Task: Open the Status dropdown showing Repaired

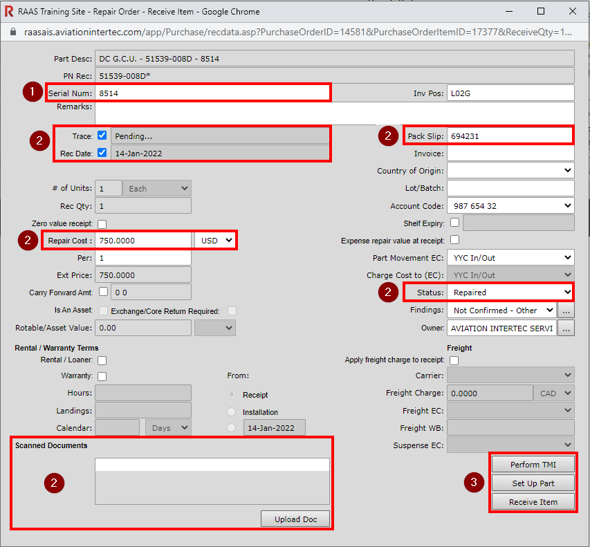Action: (510, 293)
